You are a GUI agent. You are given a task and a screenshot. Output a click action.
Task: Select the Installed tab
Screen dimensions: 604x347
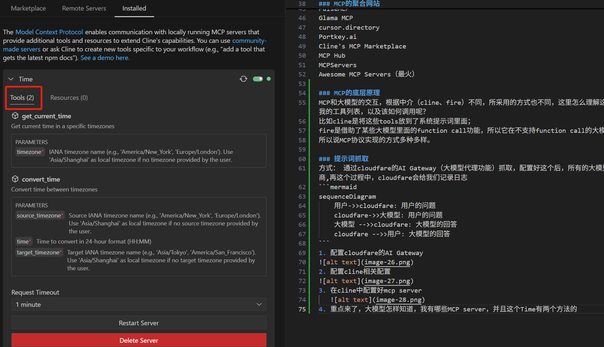point(134,8)
